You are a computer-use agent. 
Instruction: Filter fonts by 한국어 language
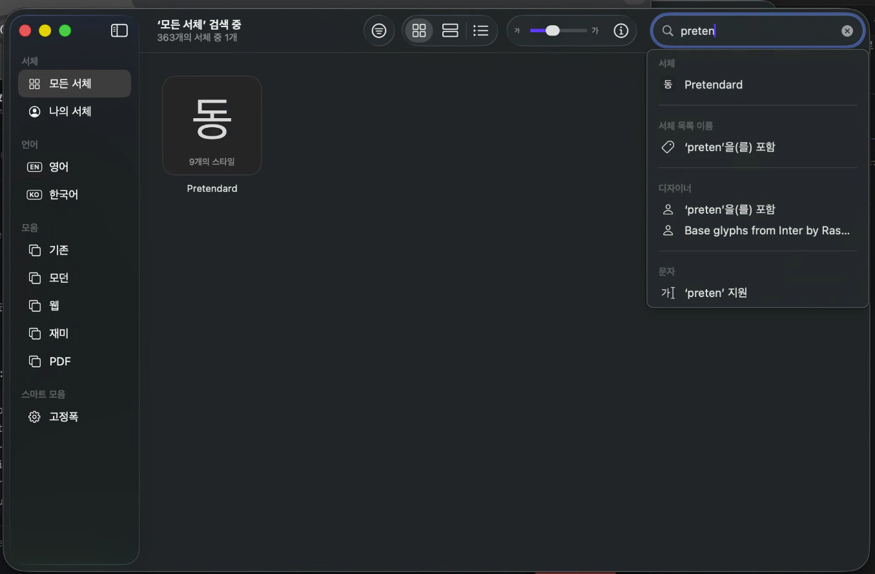click(x=63, y=194)
